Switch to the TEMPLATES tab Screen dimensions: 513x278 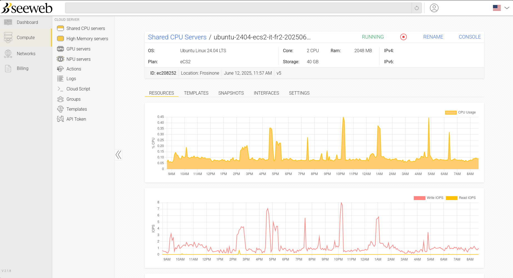pyautogui.click(x=196, y=93)
